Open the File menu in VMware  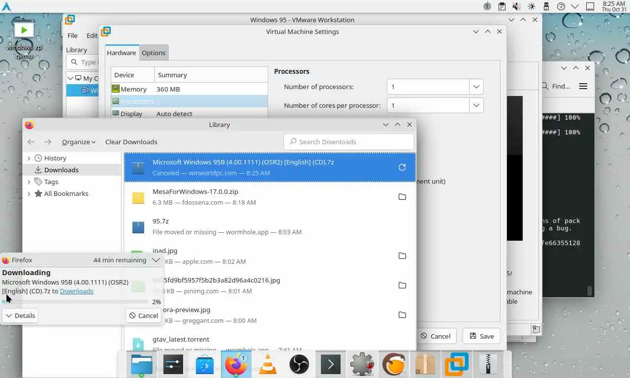[72, 35]
